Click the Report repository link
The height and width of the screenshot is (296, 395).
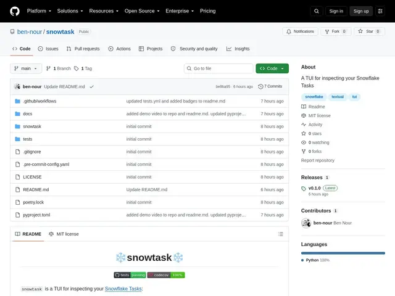click(x=318, y=160)
